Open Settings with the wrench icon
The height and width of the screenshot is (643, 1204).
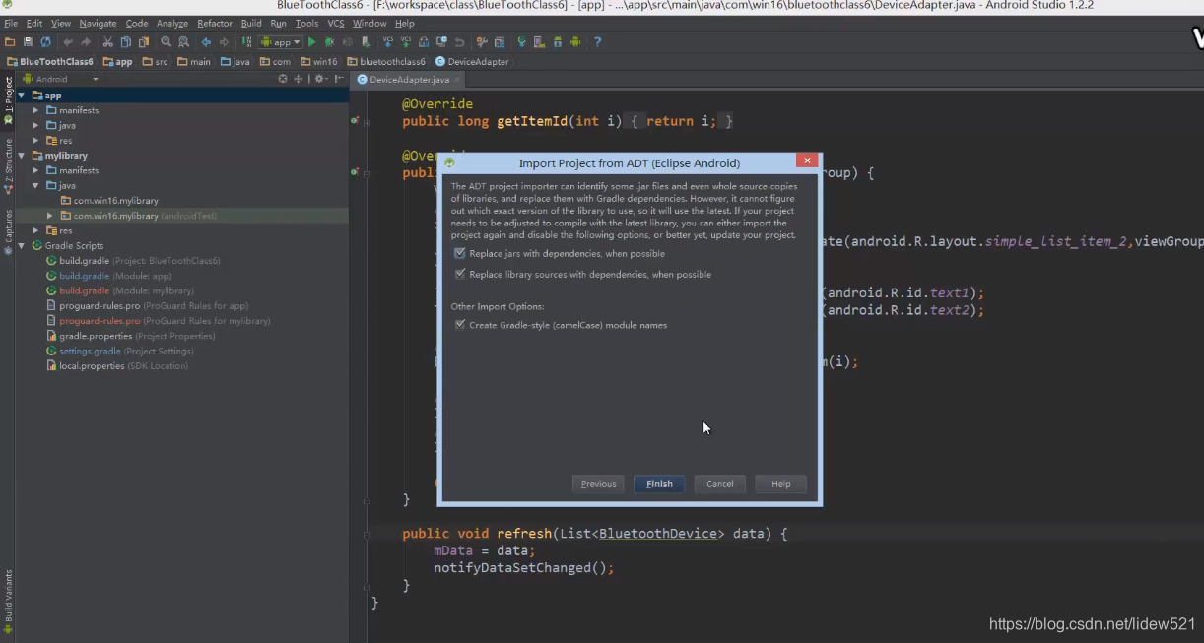(x=481, y=42)
